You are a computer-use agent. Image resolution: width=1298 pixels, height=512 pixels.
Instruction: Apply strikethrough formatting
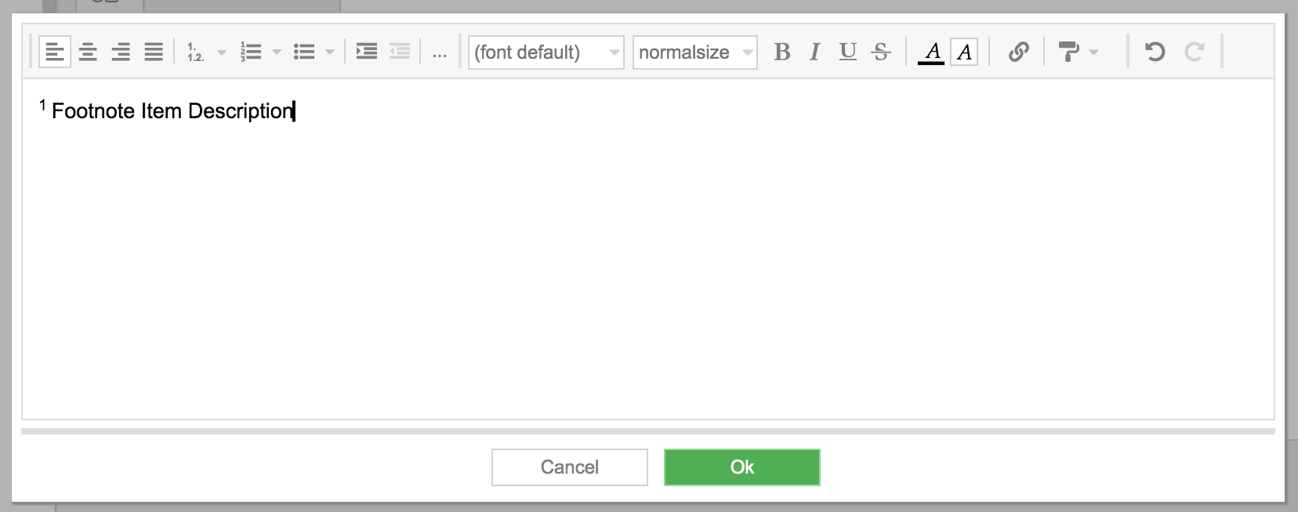tap(881, 52)
